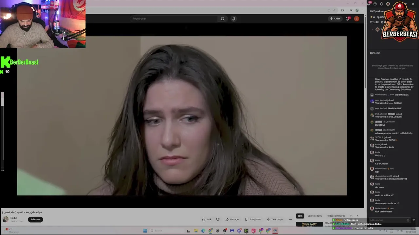
Task: Select the Tout filter chip
Action: click(x=300, y=216)
